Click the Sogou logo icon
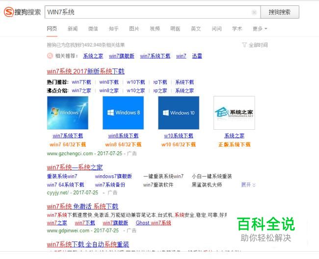 point(9,12)
